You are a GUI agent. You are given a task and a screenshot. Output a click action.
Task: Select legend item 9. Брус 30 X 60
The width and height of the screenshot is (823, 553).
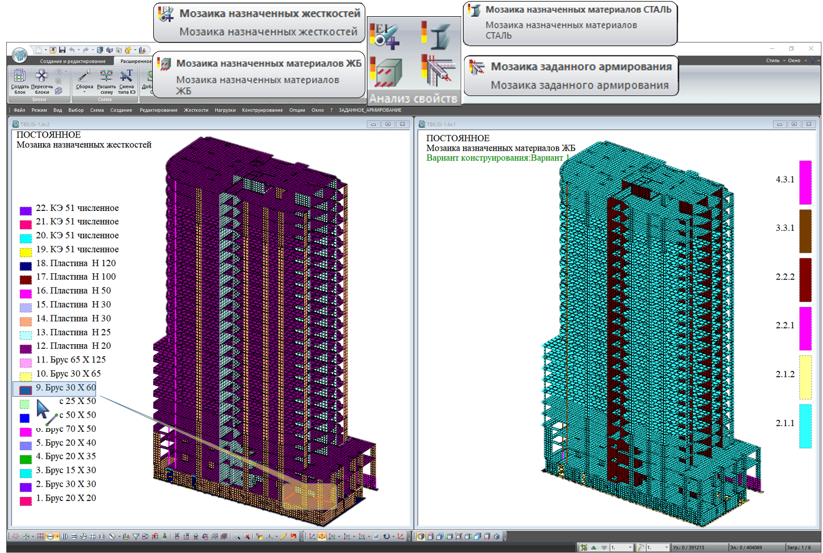point(66,388)
